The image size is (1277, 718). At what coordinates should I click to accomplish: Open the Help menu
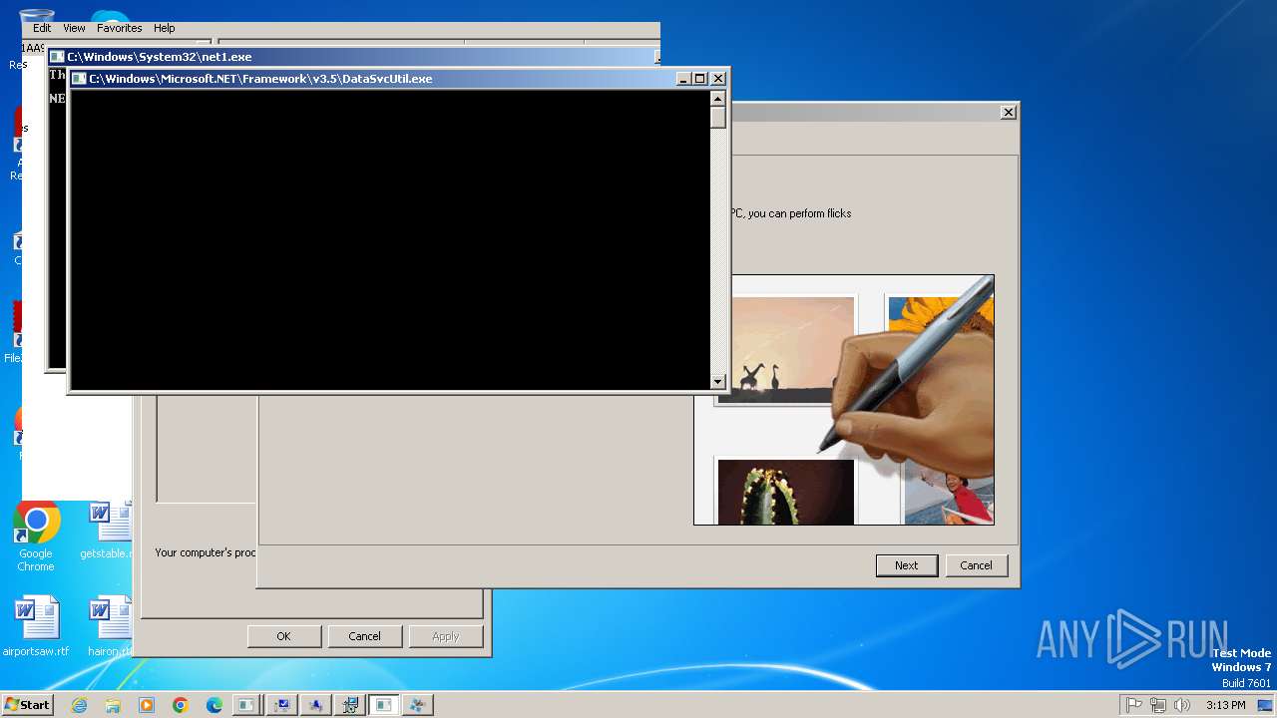click(x=165, y=28)
